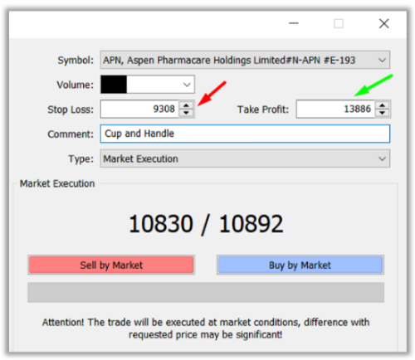Click the gray status bar below buttons

click(x=206, y=292)
